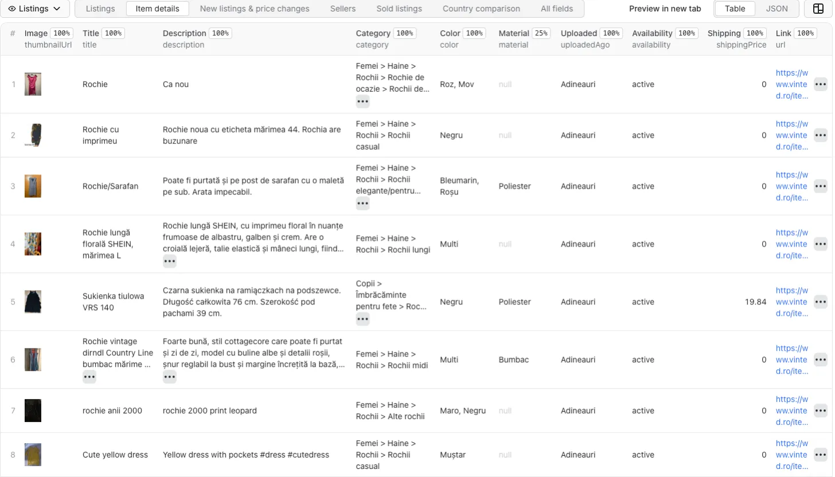Open thumbnail of Rochie cu imprimeu

tap(33, 135)
